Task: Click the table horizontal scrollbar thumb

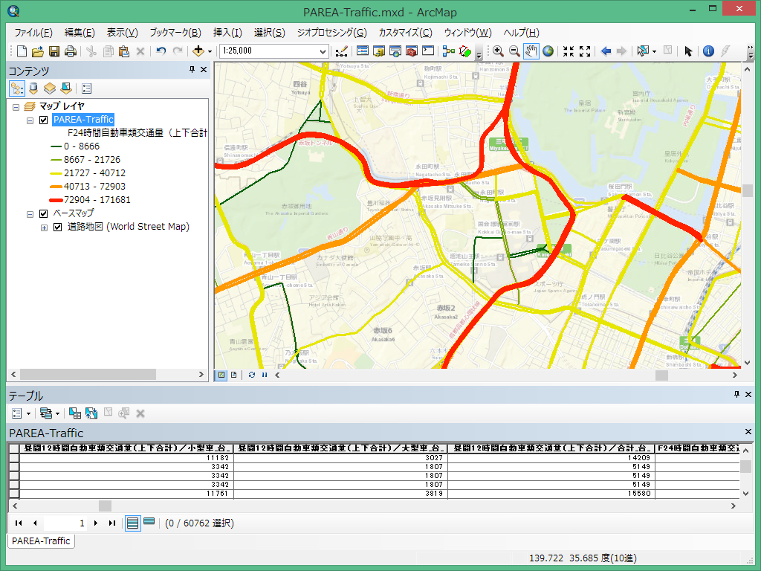Action: [105, 506]
